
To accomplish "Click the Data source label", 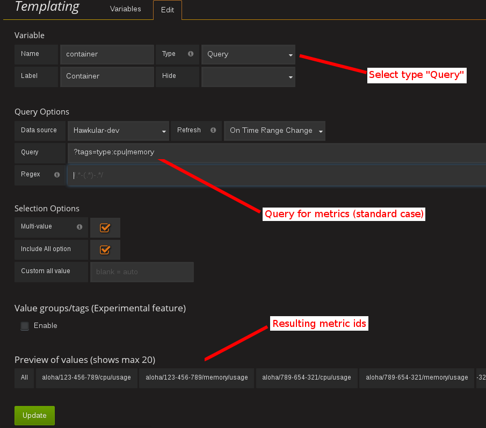I will point(39,130).
